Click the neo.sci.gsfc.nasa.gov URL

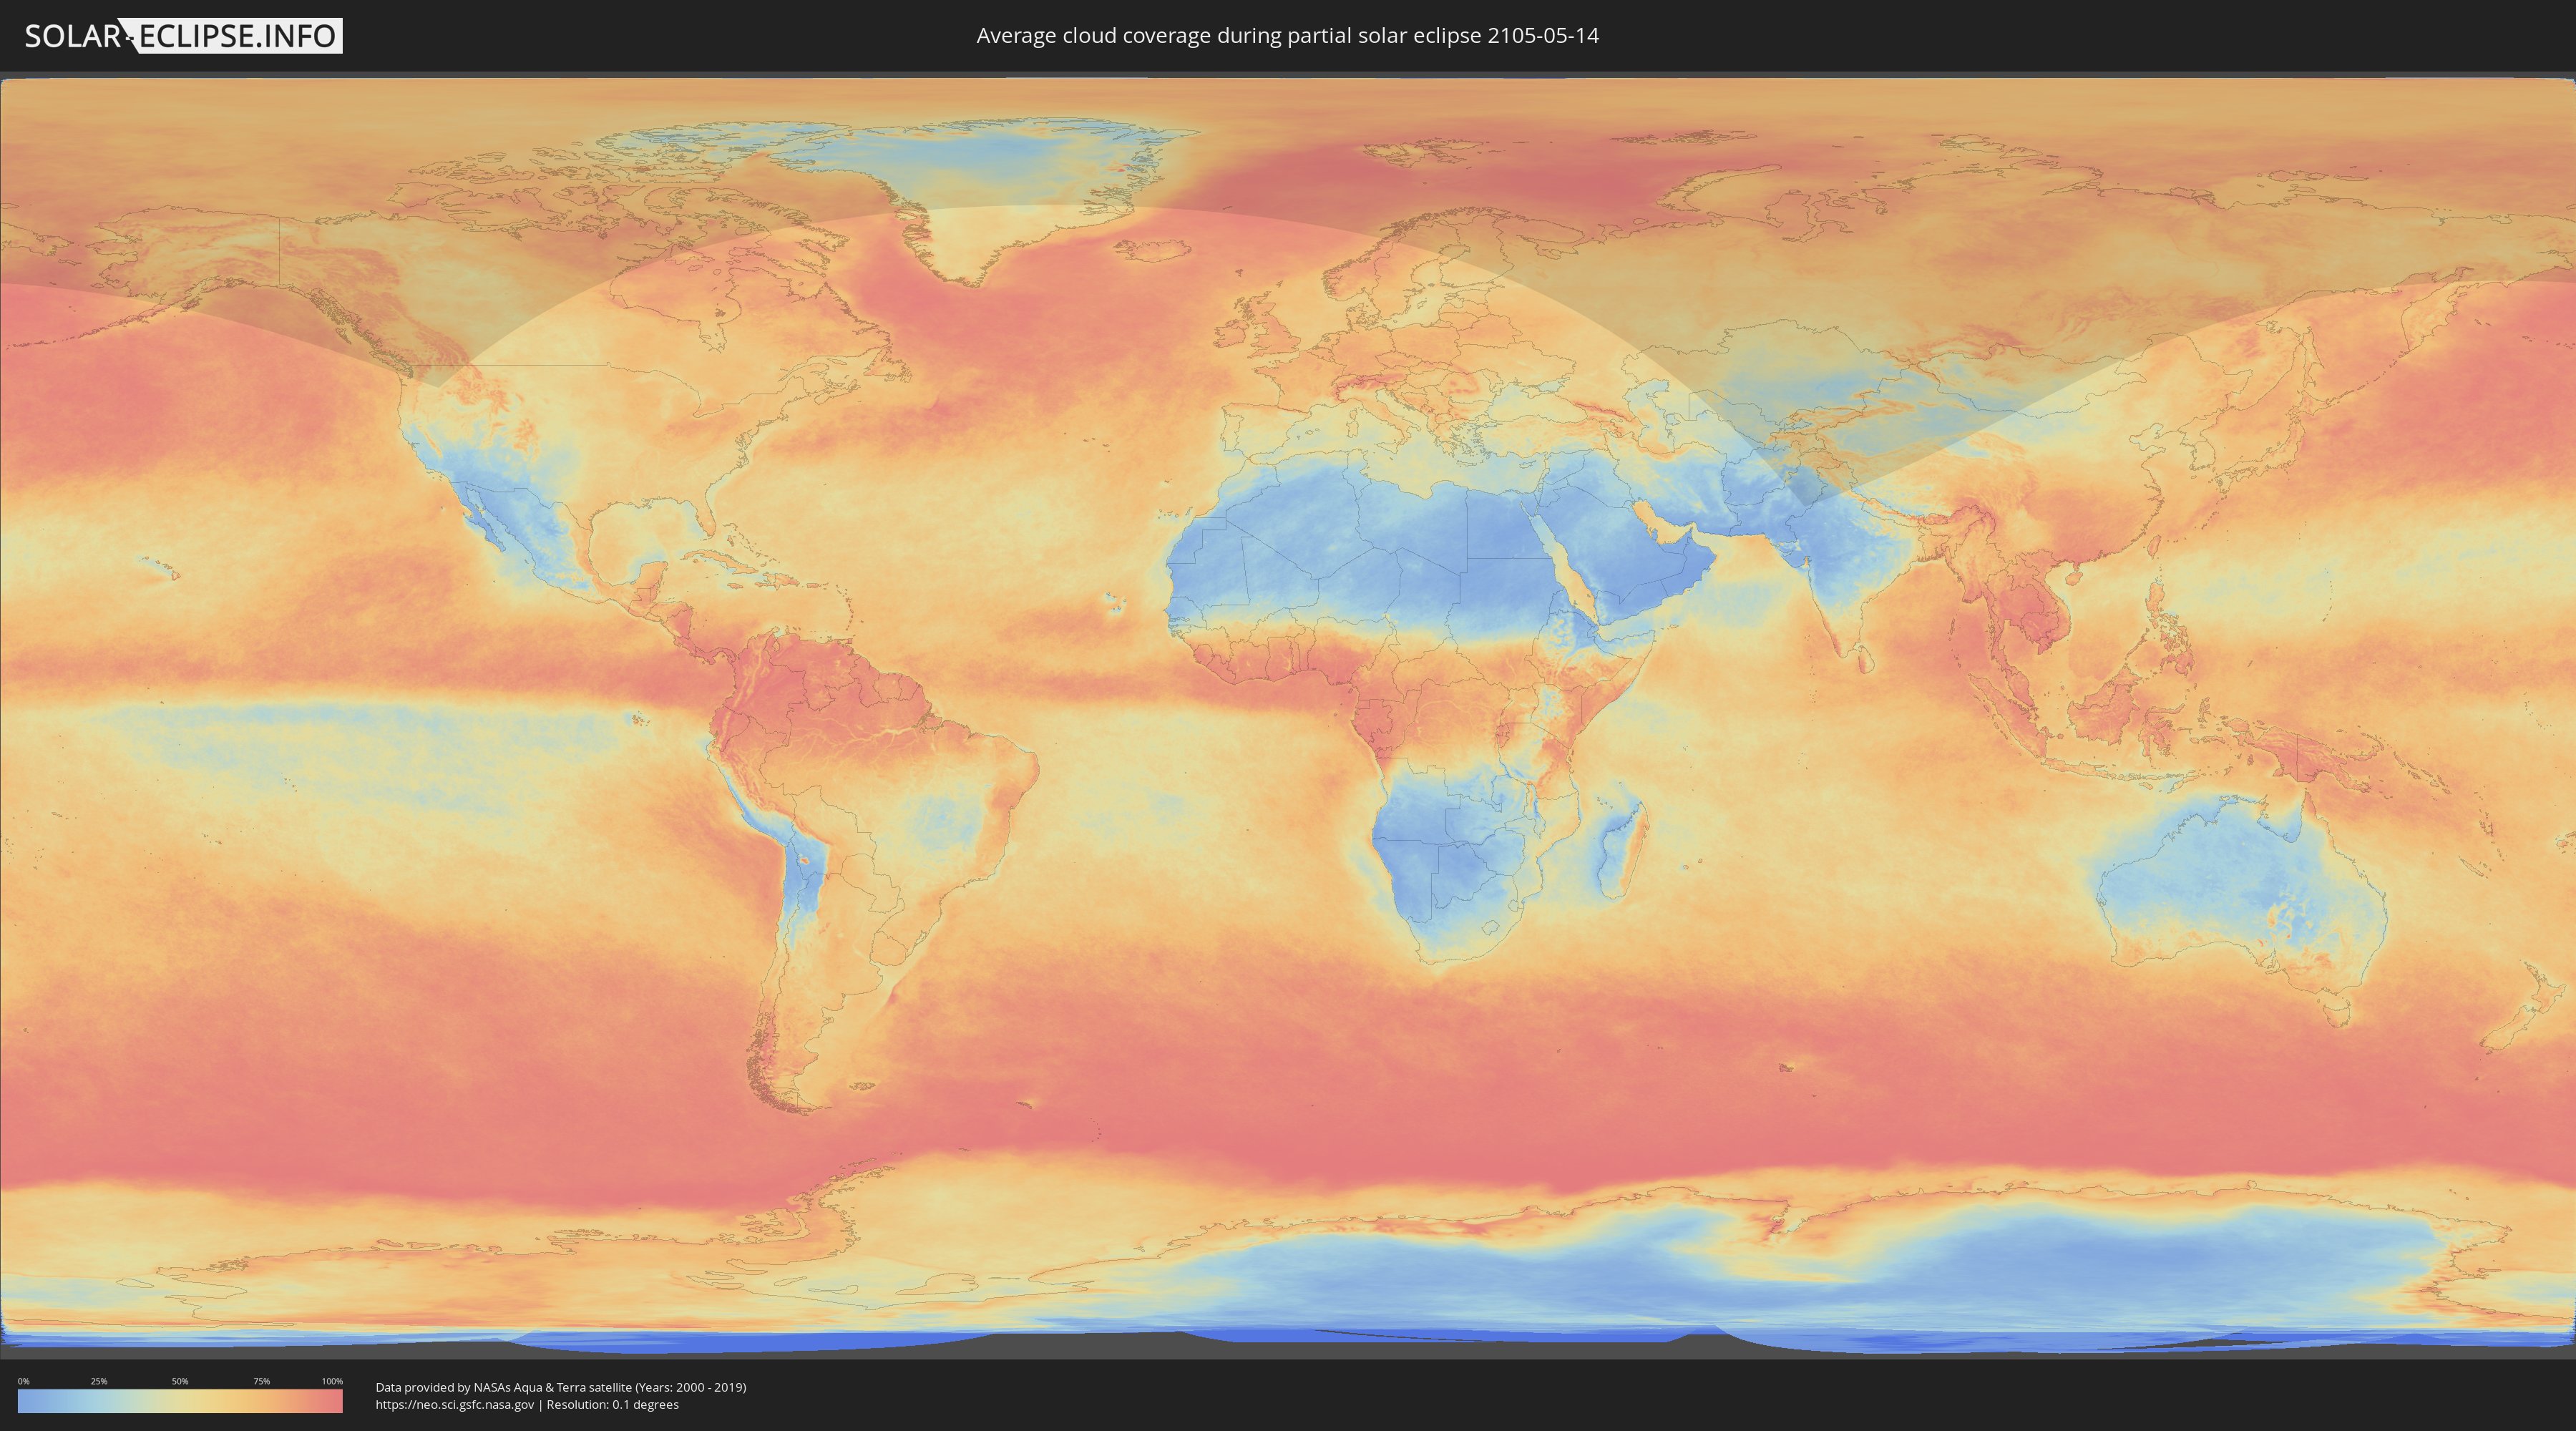(455, 1405)
